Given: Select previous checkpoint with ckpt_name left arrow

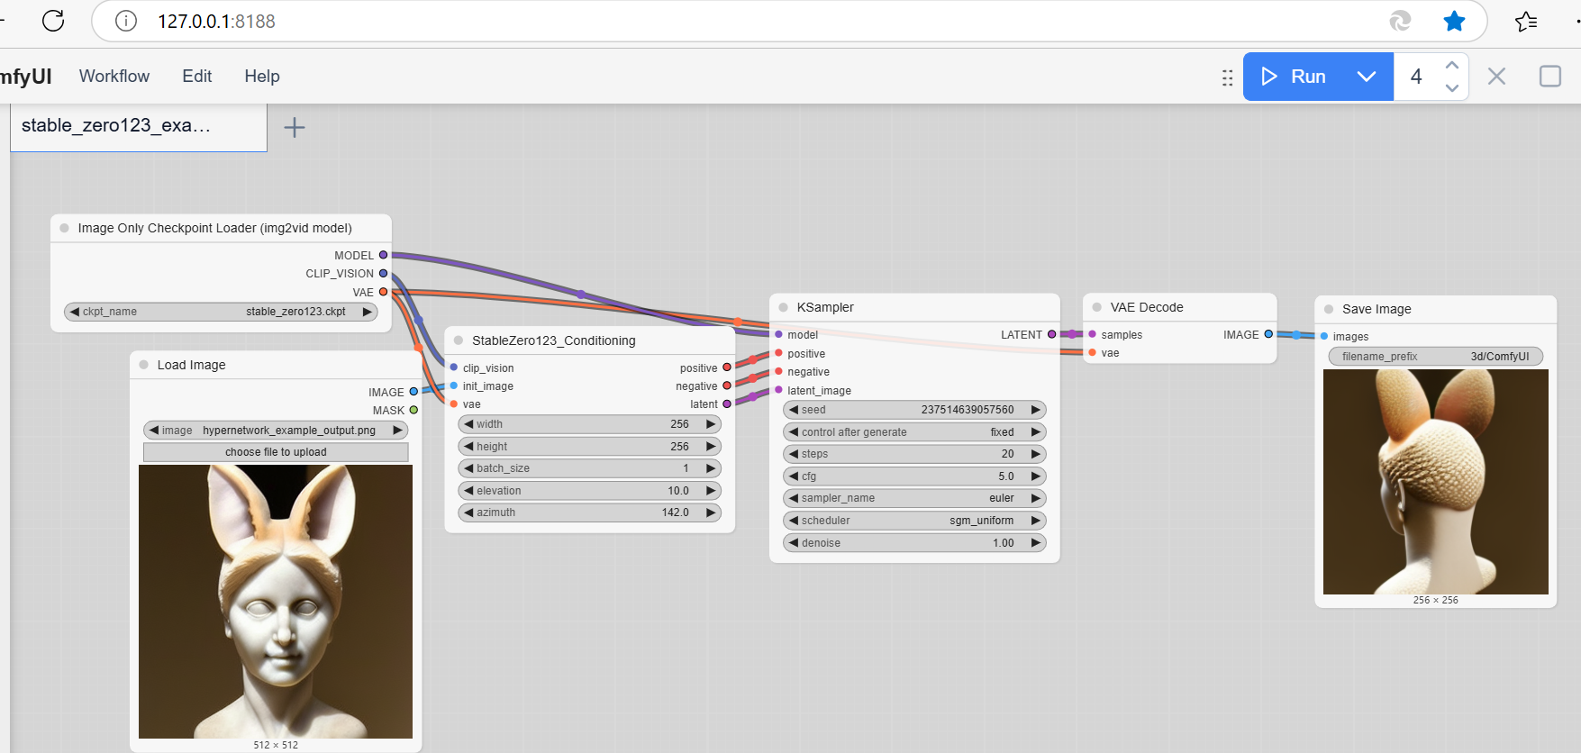Looking at the screenshot, I should tap(75, 312).
